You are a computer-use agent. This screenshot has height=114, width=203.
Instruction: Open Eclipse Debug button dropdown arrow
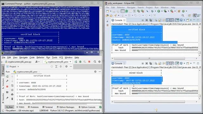point(155,11)
